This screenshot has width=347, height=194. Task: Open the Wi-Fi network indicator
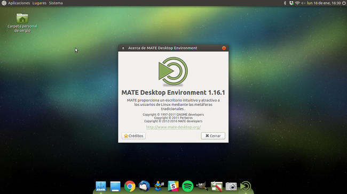pos(297,3)
